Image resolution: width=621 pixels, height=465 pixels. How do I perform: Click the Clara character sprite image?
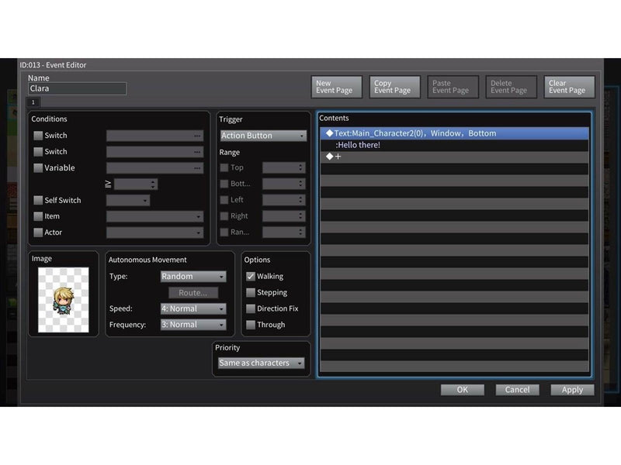64,300
